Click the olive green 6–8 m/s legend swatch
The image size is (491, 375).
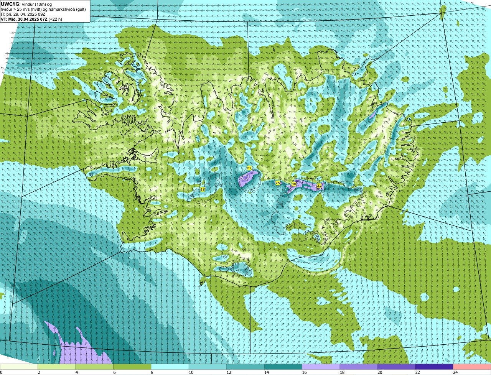click(x=132, y=367)
